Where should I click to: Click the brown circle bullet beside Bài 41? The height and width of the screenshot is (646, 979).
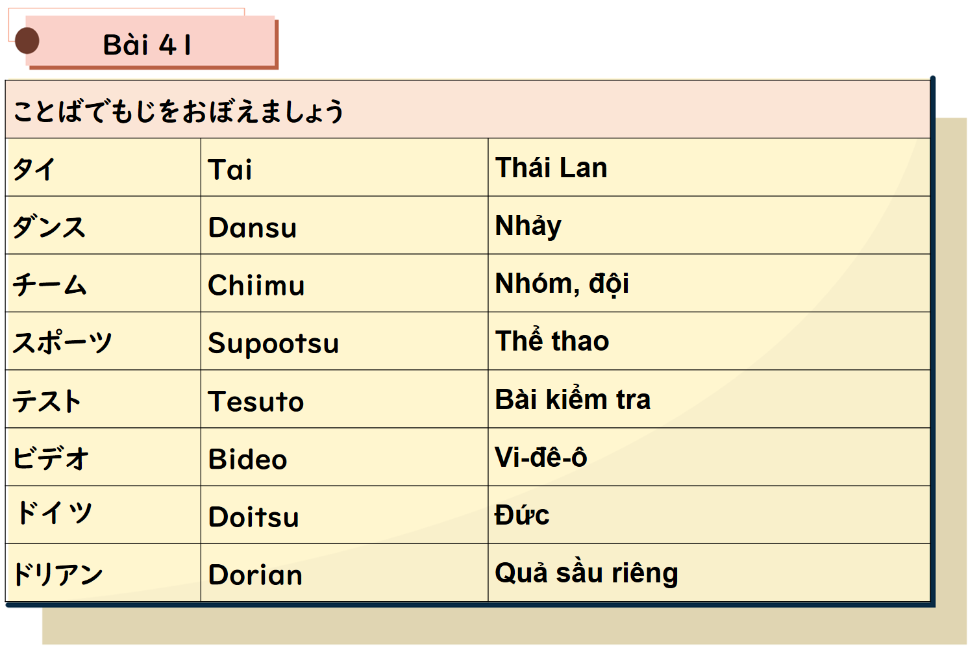click(x=27, y=41)
